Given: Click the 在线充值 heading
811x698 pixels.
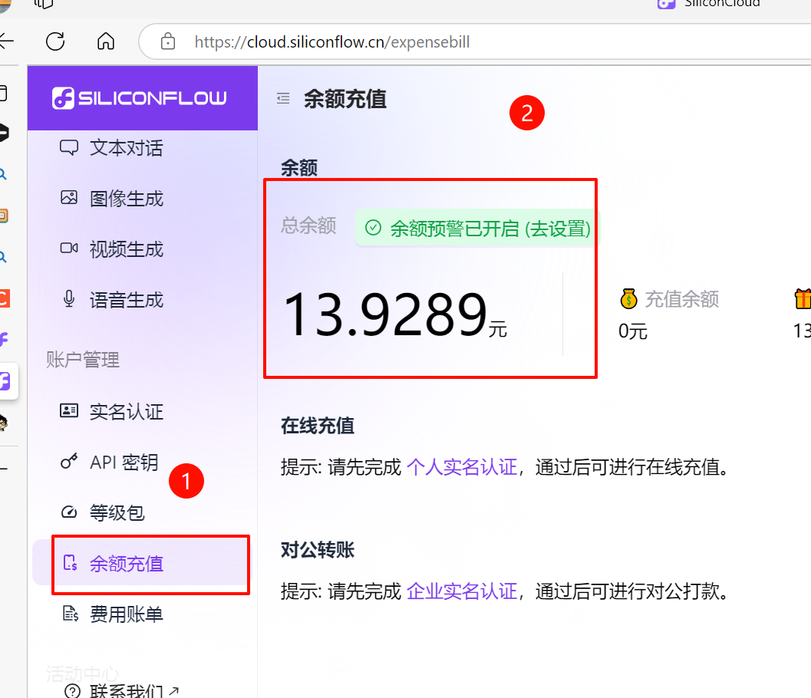Looking at the screenshot, I should pos(318,426).
